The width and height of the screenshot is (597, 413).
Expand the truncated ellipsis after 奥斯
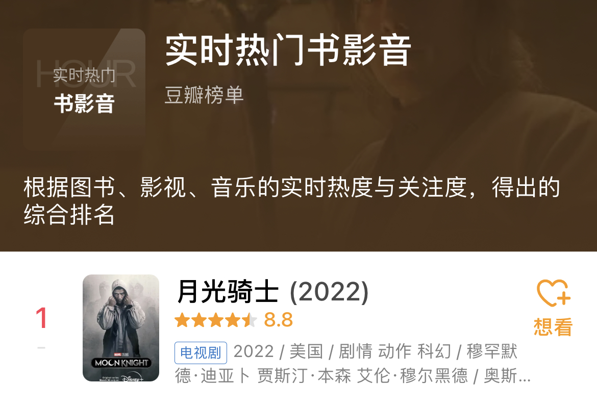click(x=525, y=377)
